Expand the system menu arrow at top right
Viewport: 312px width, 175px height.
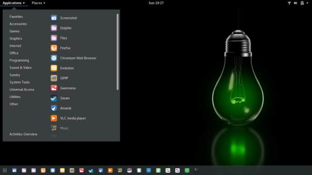click(307, 3)
